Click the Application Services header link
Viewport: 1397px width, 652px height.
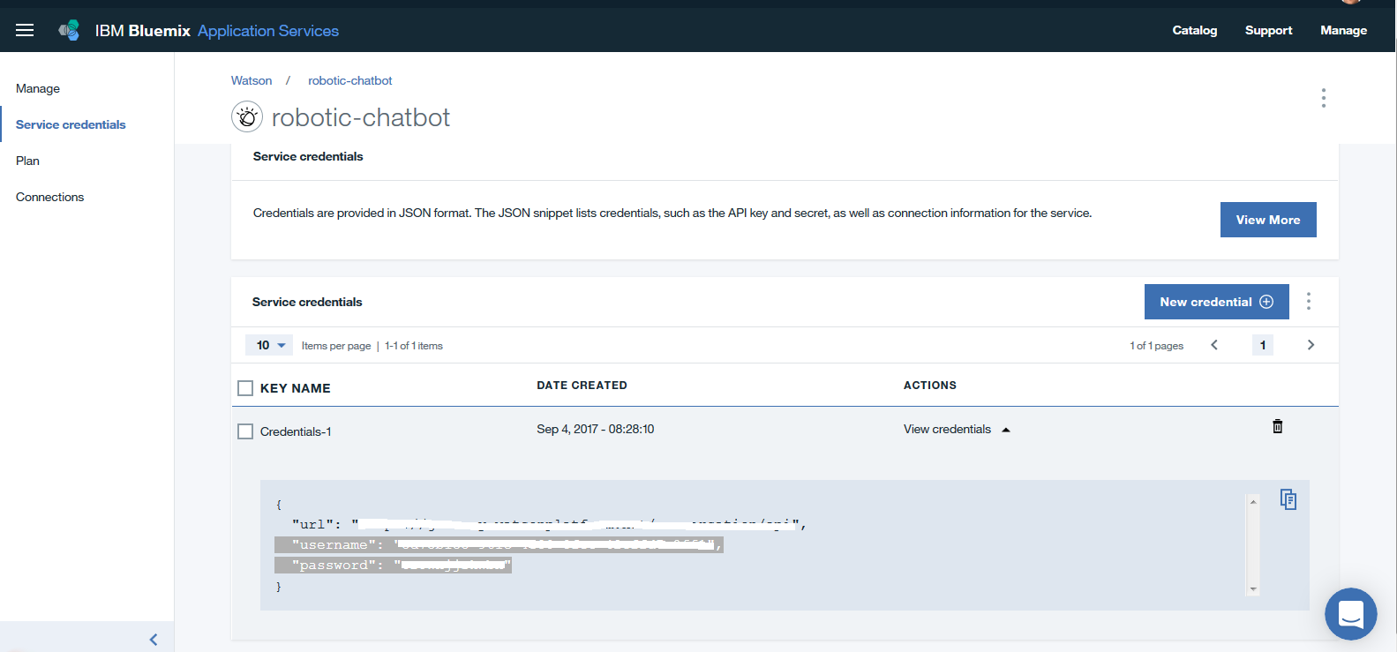pos(268,31)
